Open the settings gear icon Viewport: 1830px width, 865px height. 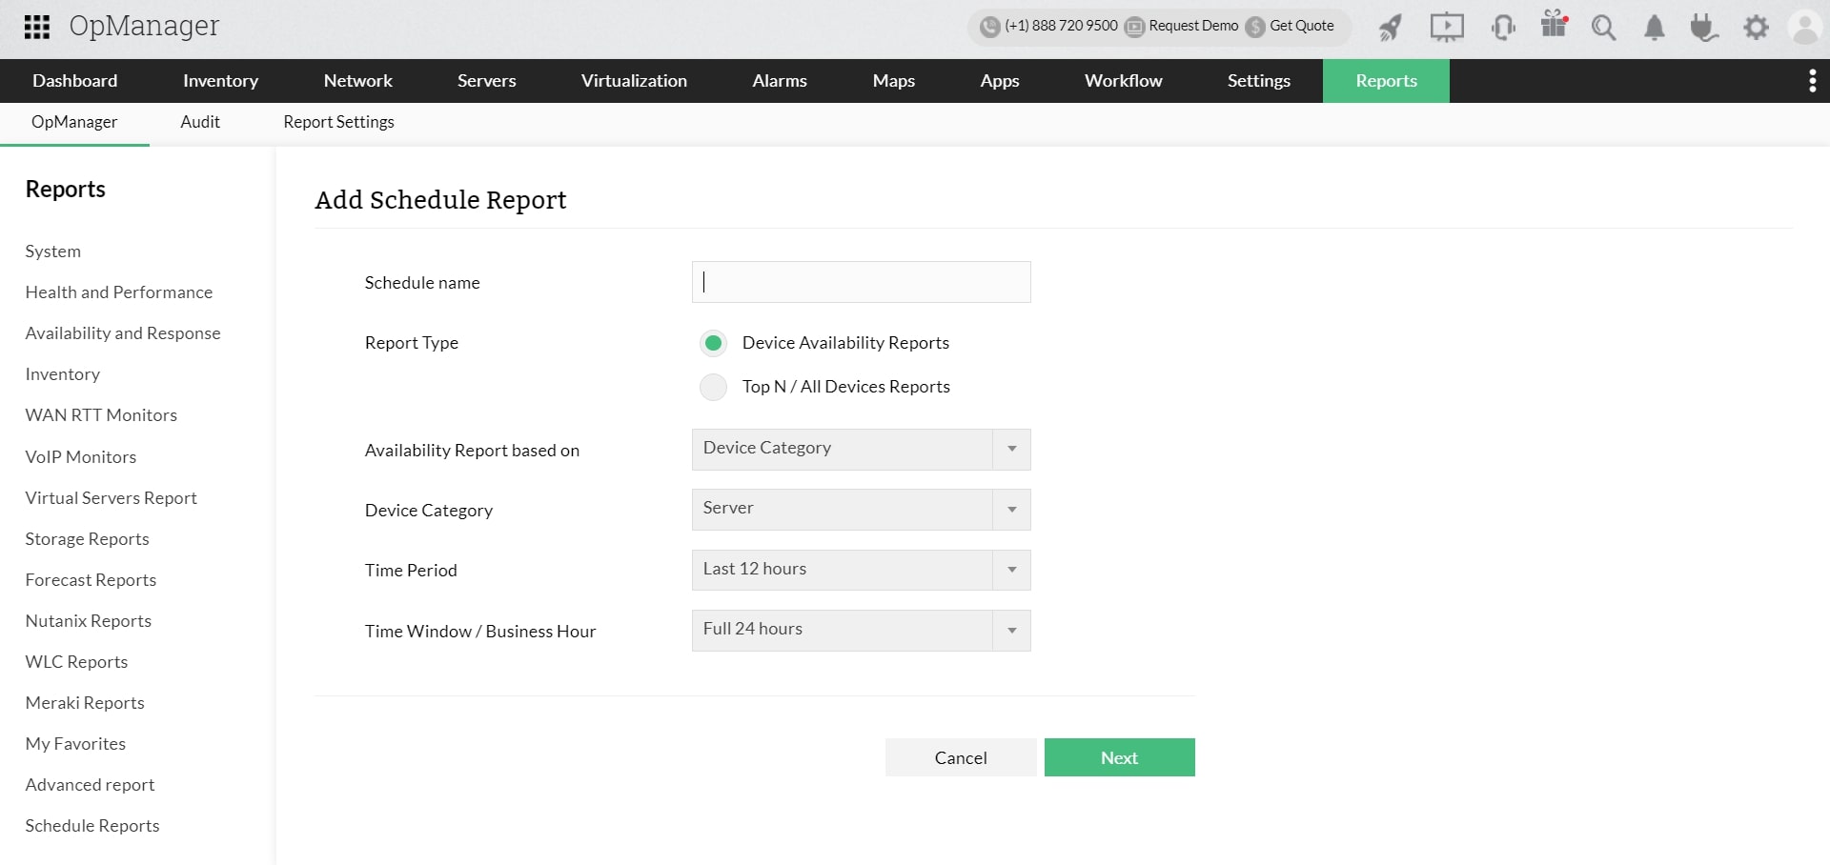coord(1757,28)
